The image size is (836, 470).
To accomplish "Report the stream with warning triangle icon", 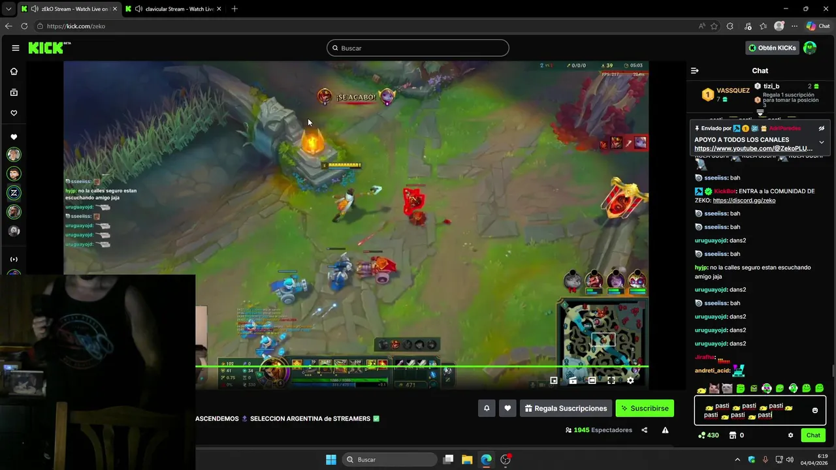I will pos(665,430).
